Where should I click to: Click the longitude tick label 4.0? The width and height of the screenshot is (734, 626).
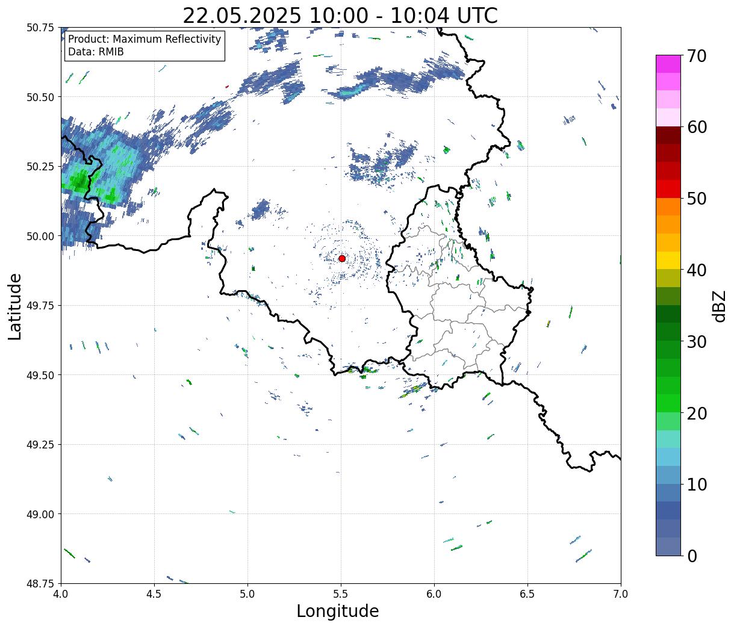[61, 593]
